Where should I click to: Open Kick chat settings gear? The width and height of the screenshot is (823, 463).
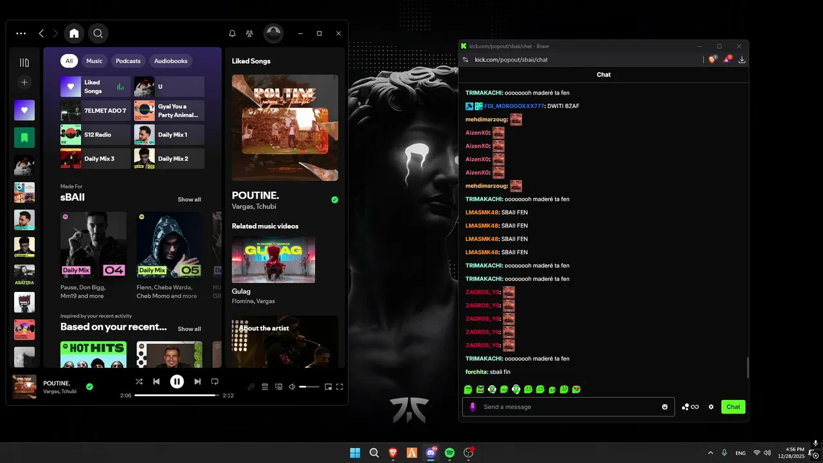(711, 406)
